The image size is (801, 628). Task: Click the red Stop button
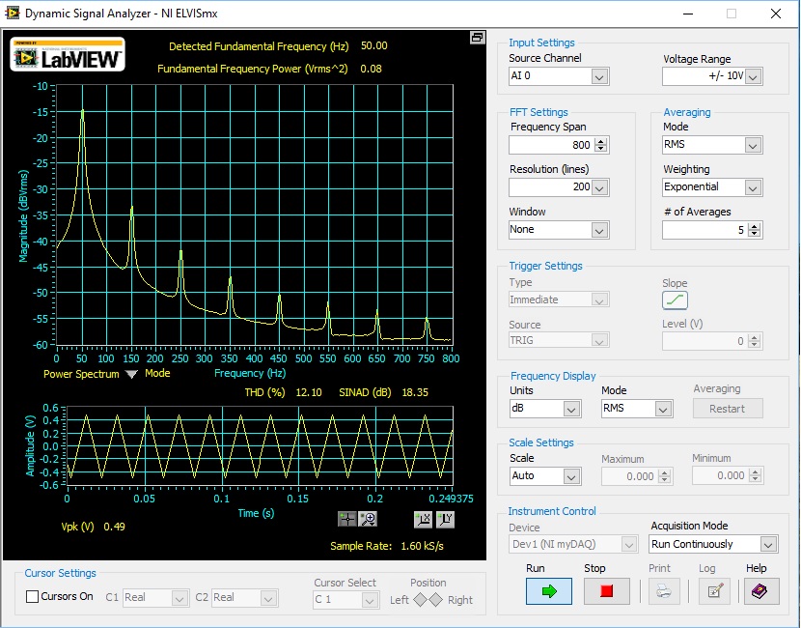click(606, 591)
